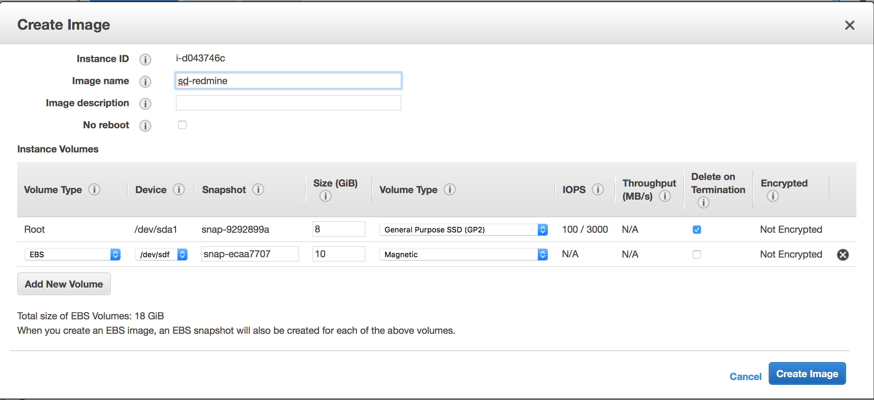
Task: Click the Image name info icon
Action: click(145, 81)
